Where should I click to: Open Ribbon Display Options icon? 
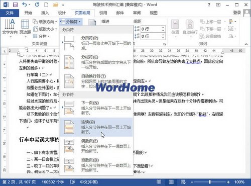tap(218, 5)
